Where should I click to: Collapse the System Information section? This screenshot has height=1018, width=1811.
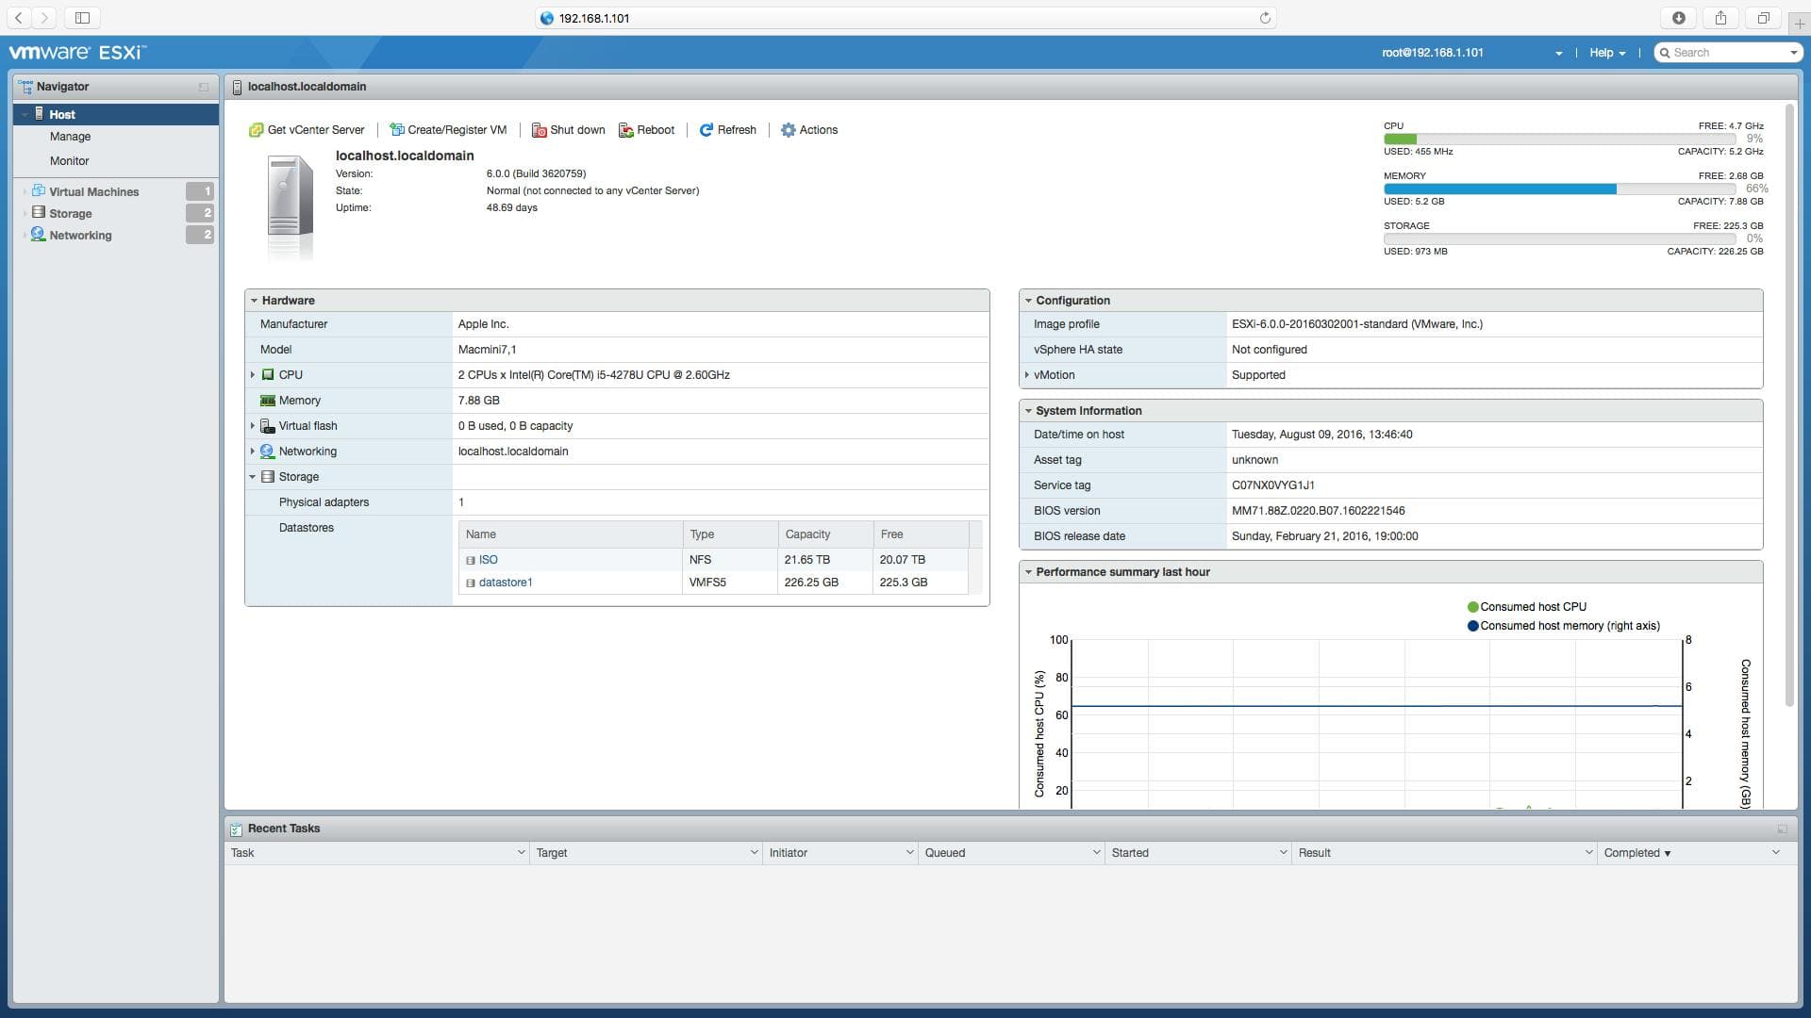1028,410
